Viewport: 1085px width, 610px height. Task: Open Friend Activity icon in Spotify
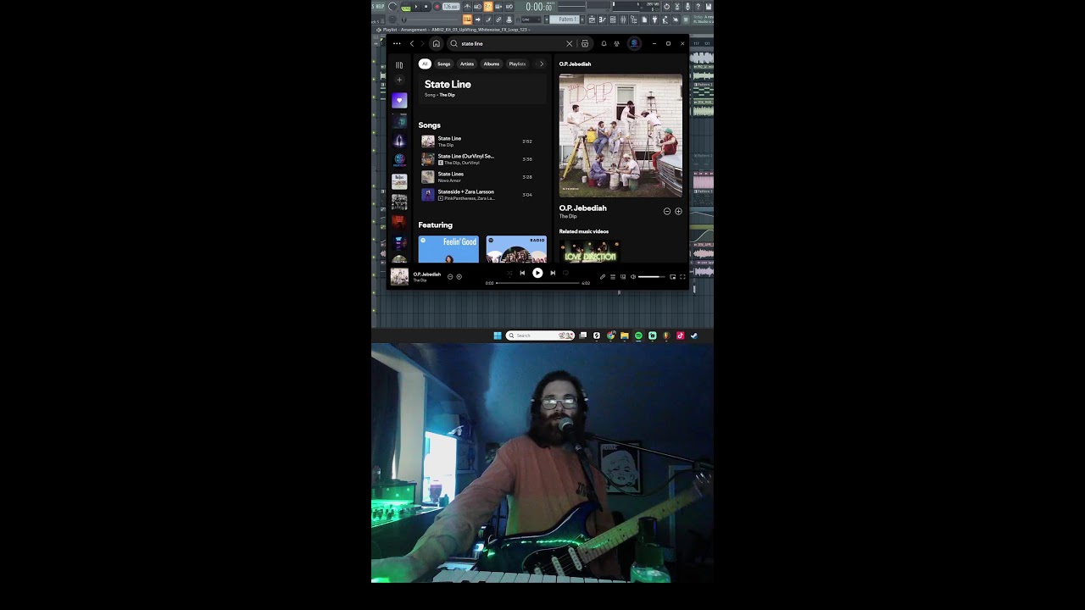[x=616, y=43]
